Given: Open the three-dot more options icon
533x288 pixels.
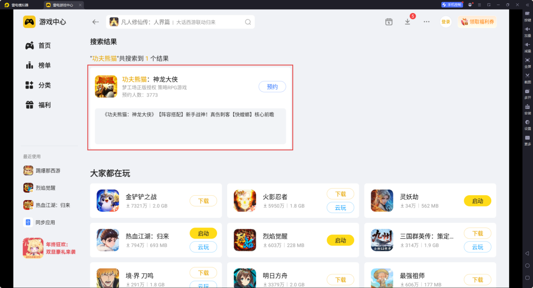Looking at the screenshot, I should [x=427, y=22].
